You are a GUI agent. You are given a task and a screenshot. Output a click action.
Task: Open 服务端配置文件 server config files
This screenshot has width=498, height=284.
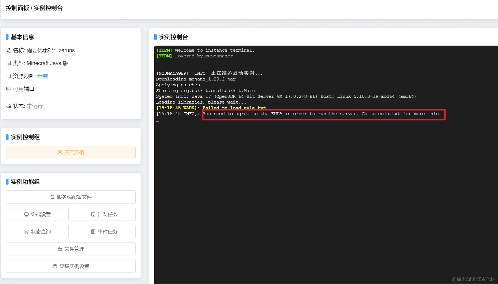tap(71, 197)
